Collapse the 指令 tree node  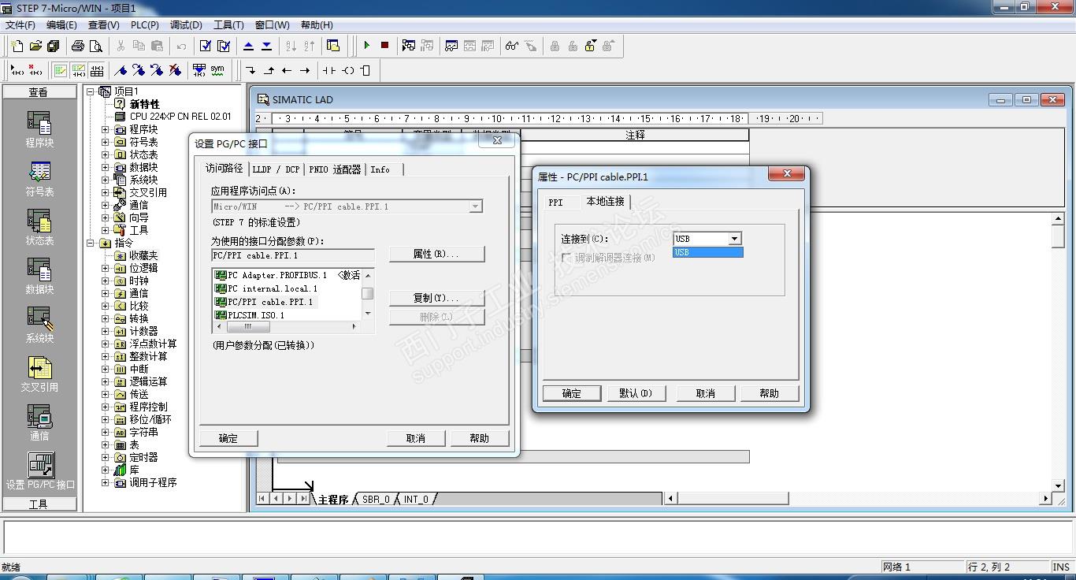pyautogui.click(x=91, y=243)
